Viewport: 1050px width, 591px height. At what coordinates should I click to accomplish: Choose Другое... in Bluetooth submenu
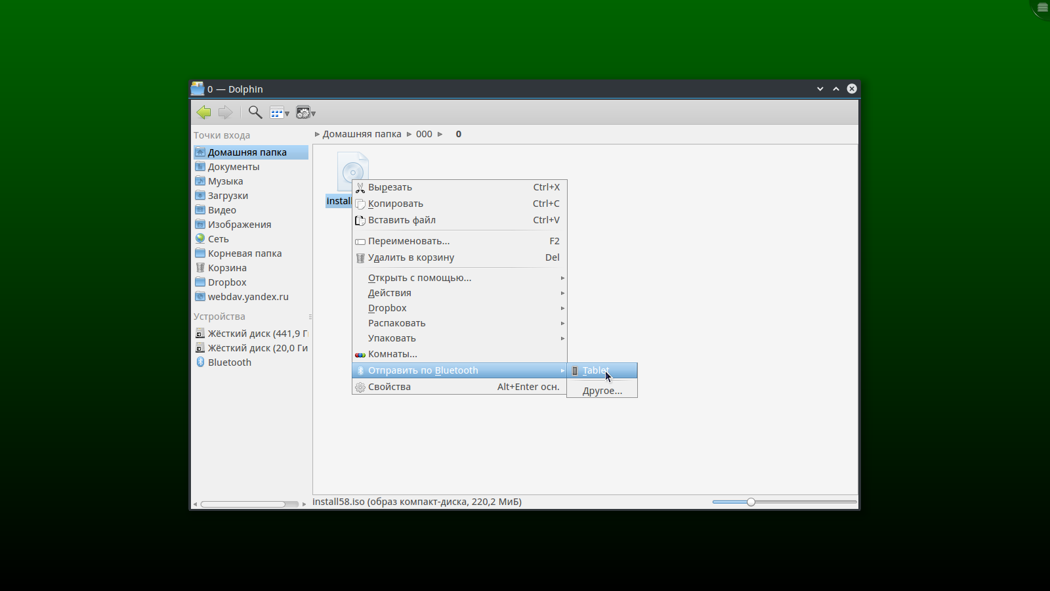click(x=602, y=391)
